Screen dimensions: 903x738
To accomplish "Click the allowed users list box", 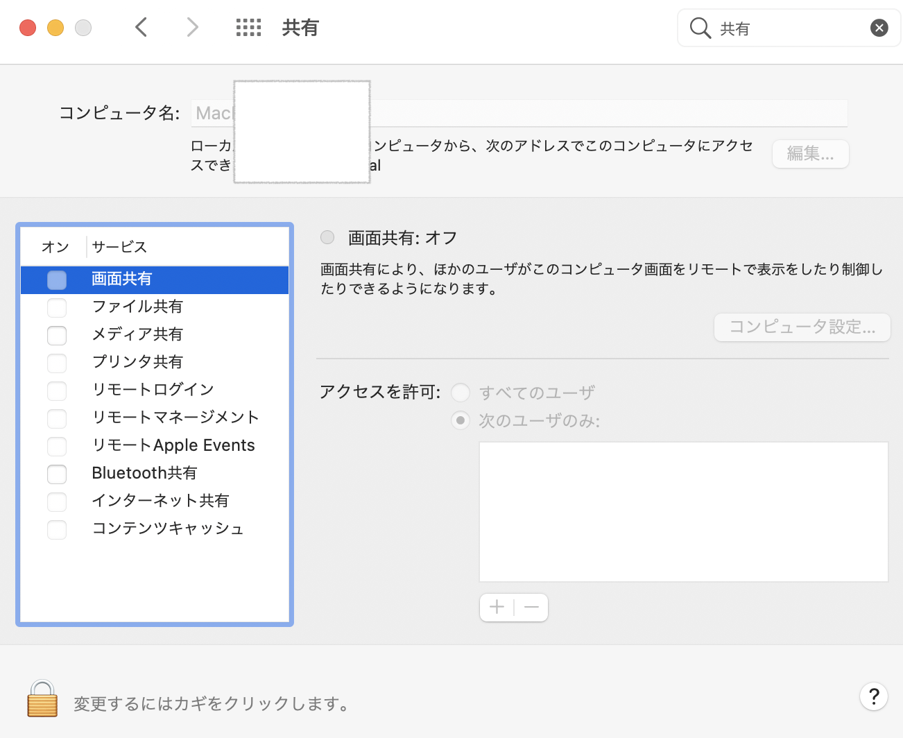I will [683, 512].
